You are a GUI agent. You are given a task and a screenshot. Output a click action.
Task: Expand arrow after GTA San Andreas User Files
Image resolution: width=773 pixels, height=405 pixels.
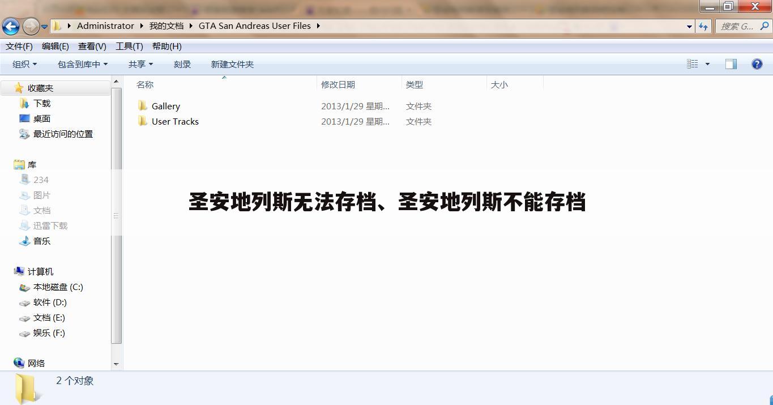click(x=318, y=25)
